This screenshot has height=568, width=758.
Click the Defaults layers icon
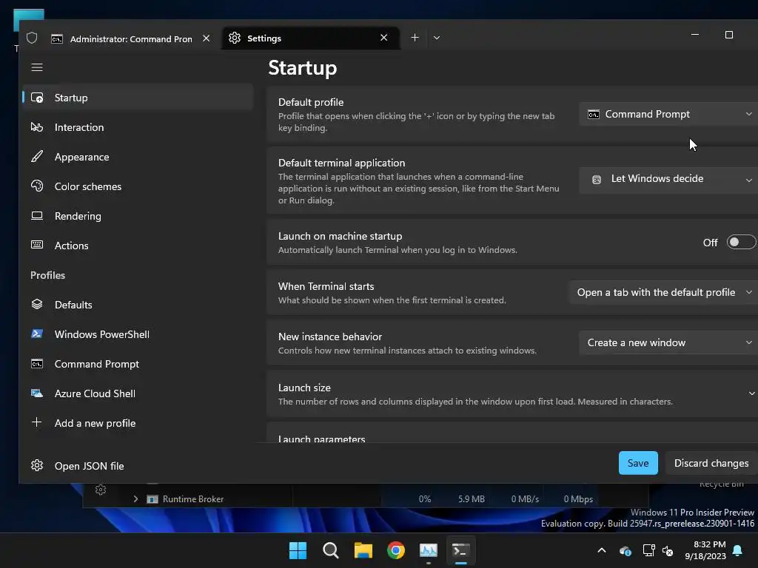pos(37,305)
